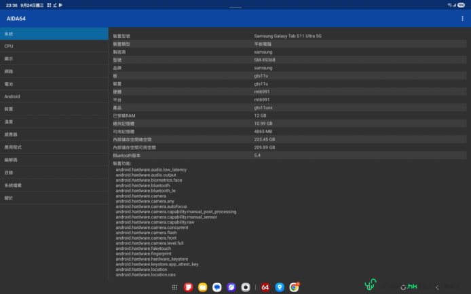This screenshot has height=294, width=471.
Task: Select android.hardware.keystore.app_attest_key line
Action: coord(157,264)
